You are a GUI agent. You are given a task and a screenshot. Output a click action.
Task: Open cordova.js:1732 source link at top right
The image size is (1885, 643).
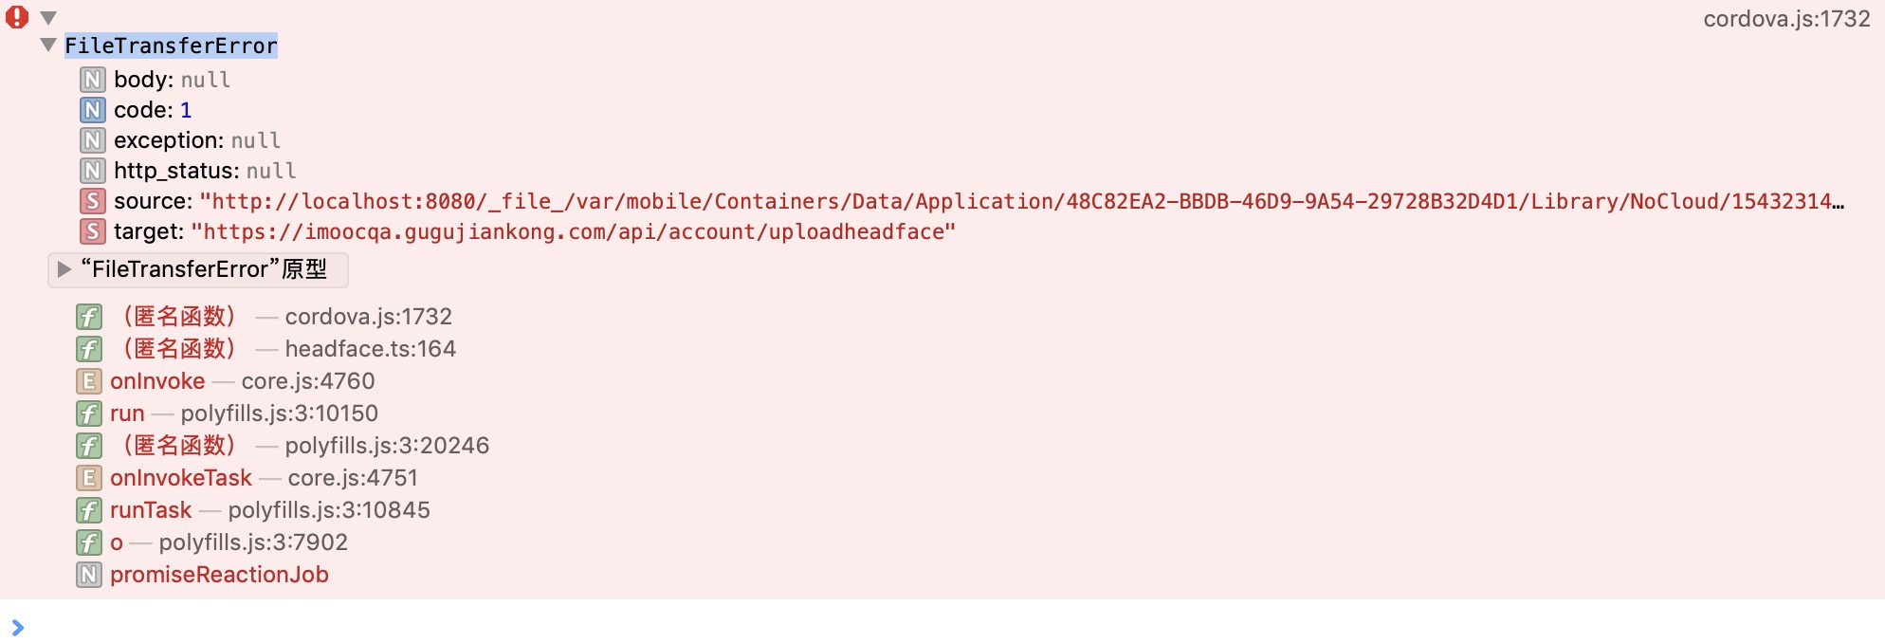pos(1785,19)
